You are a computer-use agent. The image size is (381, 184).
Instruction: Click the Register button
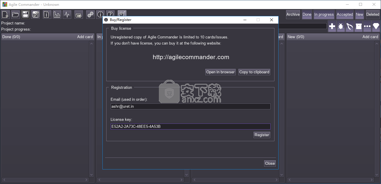tap(262, 135)
